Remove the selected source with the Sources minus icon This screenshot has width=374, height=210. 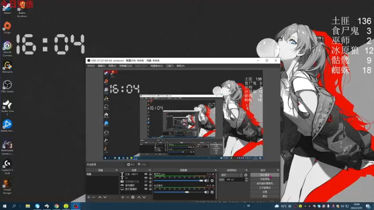coord(128,197)
